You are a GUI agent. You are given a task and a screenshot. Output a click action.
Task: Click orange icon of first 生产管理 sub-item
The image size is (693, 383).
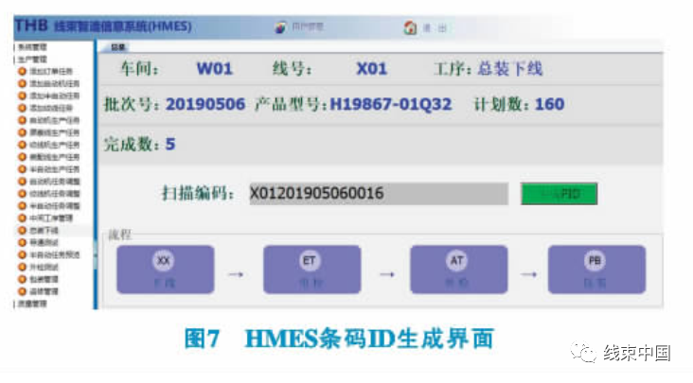pyautogui.click(x=23, y=71)
